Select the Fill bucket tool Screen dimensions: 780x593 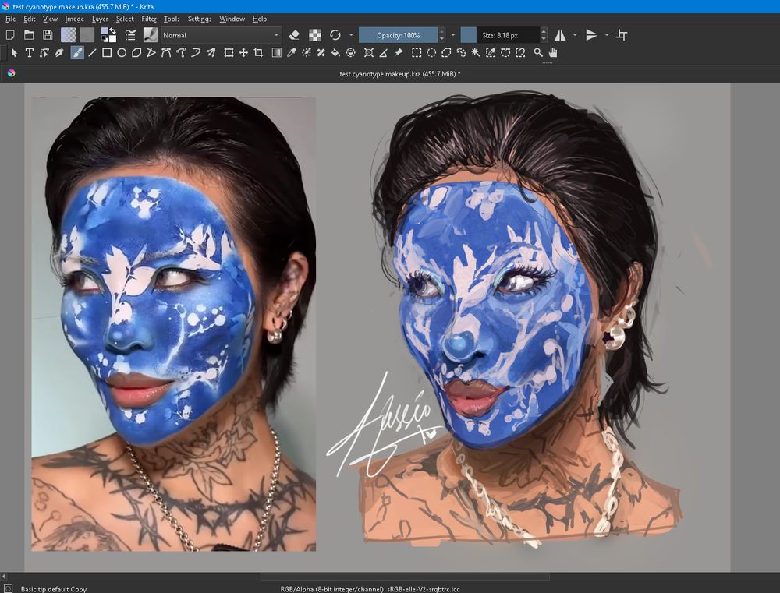tap(335, 53)
